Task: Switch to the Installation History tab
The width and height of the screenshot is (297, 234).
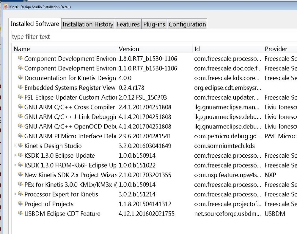Action: pos(88,24)
